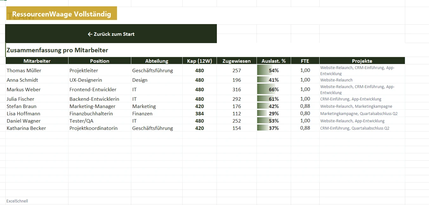Click the 54% utilization data bar
The width and height of the screenshot is (429, 205).
coord(274,70)
